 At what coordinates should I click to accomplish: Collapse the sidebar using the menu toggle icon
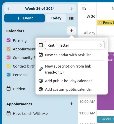tap(84, 9)
